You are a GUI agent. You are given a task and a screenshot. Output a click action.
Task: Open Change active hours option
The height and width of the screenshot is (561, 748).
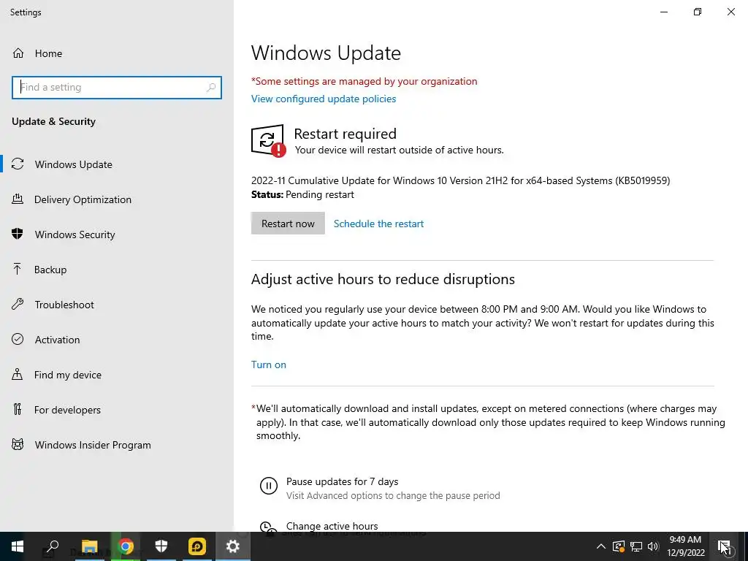pos(332,526)
